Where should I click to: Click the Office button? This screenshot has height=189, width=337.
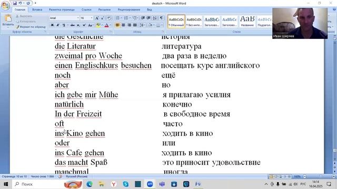(x=5, y=5)
